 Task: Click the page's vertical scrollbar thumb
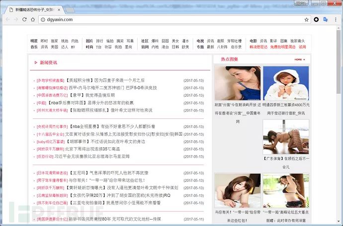click(339, 62)
